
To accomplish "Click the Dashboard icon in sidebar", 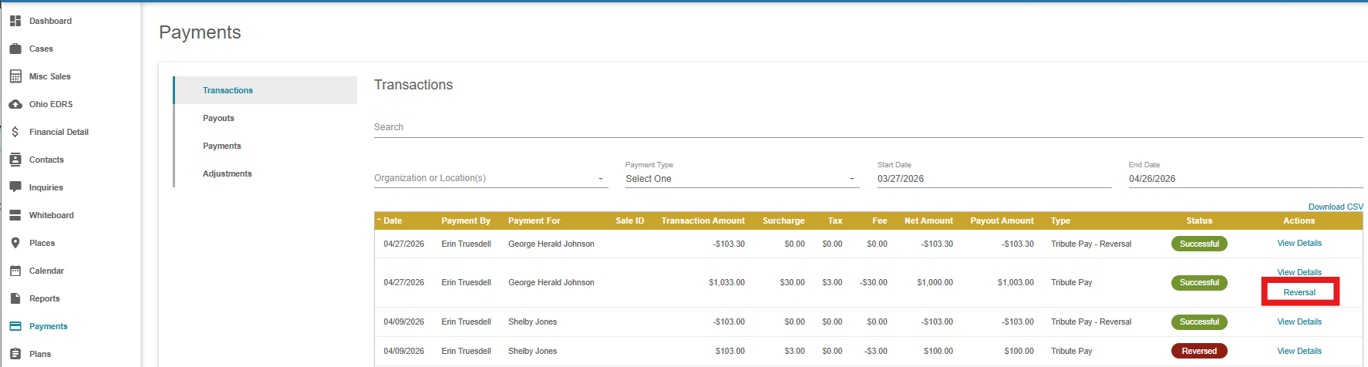I will (15, 21).
